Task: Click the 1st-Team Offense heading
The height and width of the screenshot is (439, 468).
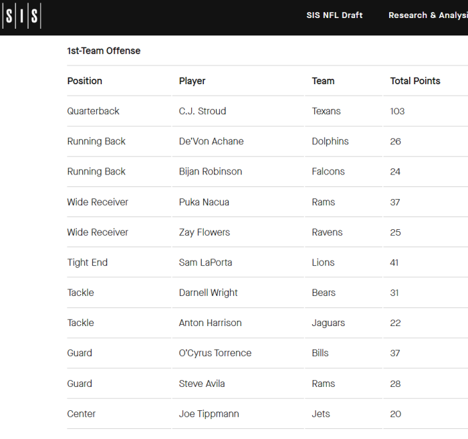Action: [104, 51]
